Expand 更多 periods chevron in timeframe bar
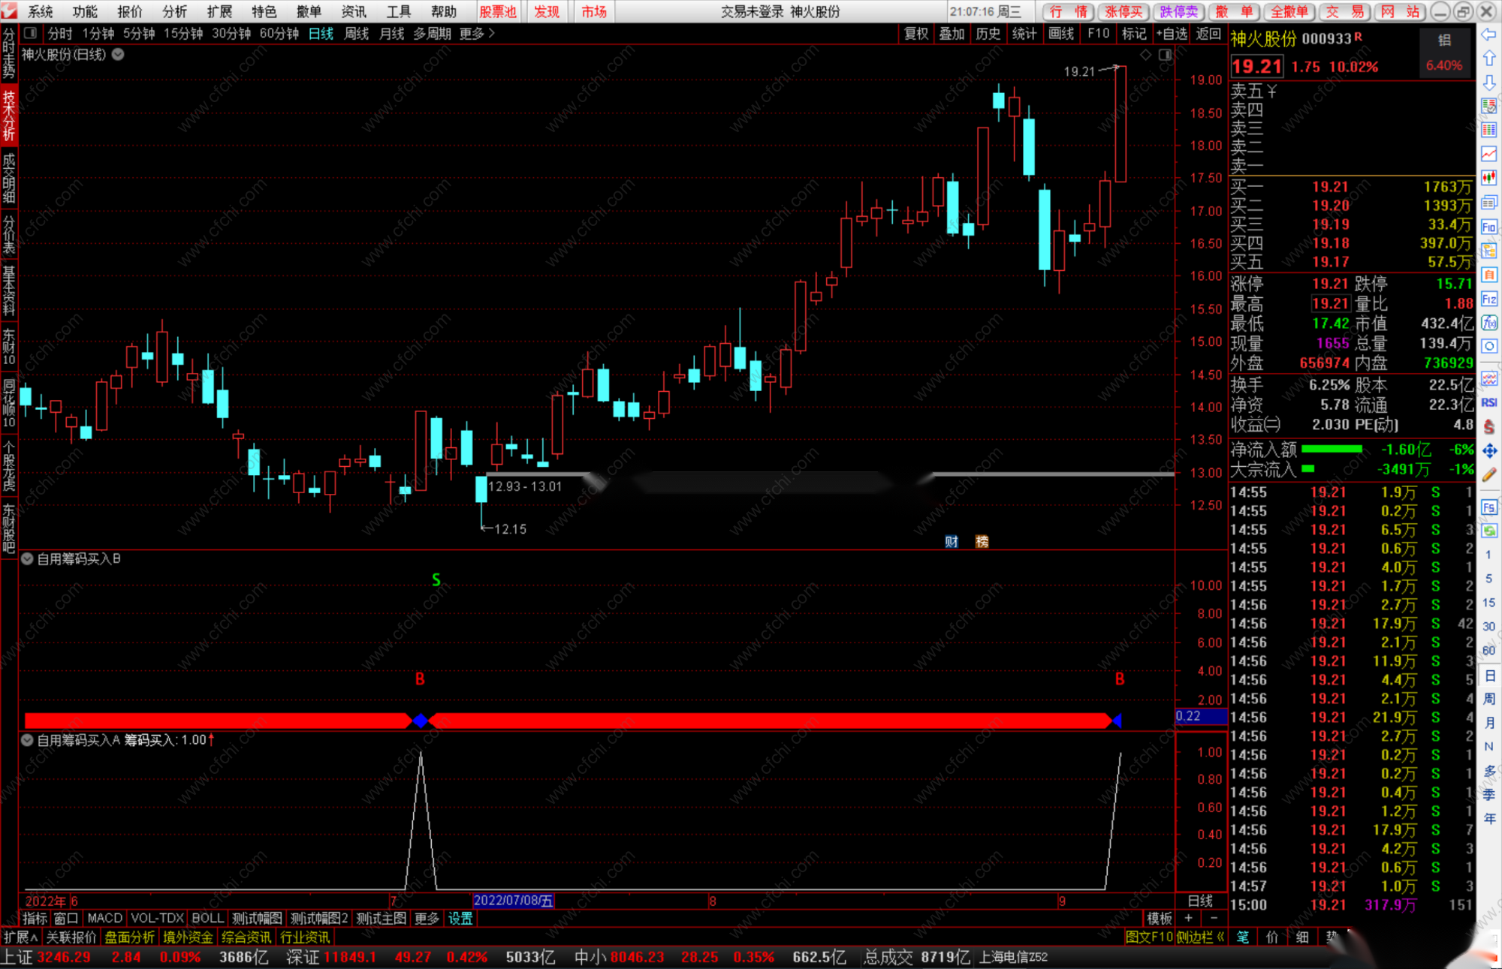Screen dimensions: 1502x969 [492, 33]
